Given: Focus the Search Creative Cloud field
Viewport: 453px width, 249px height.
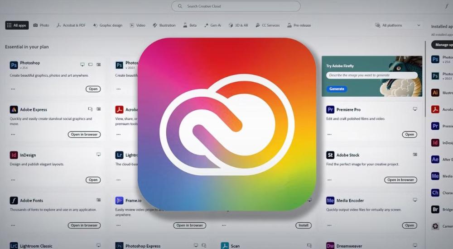Looking at the screenshot, I should pos(236,6).
